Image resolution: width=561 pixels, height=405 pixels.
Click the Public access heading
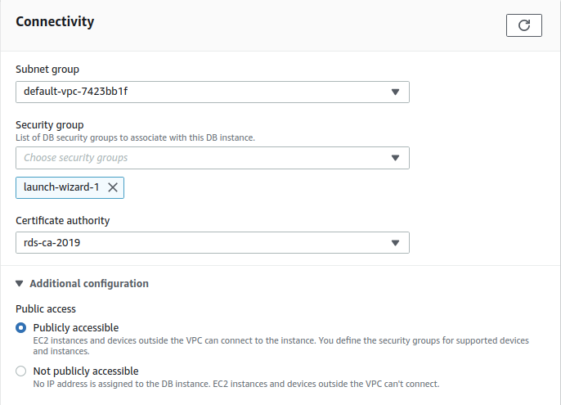click(46, 309)
